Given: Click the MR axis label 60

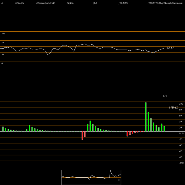Looking at the screenshot, I should (x=181, y=116).
